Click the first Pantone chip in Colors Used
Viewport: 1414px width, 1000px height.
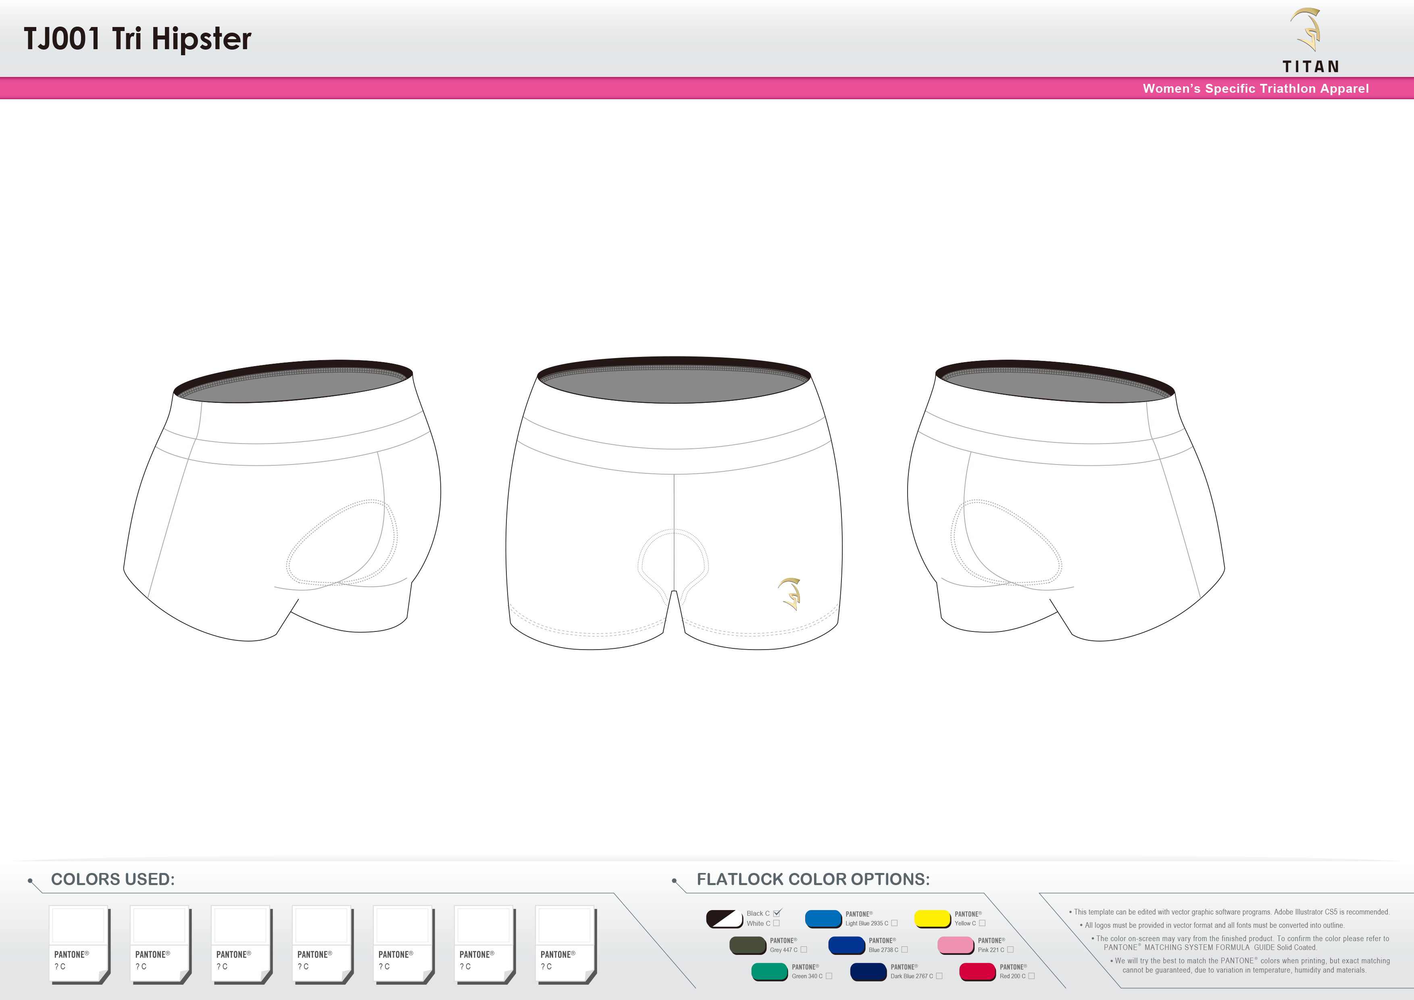point(79,944)
